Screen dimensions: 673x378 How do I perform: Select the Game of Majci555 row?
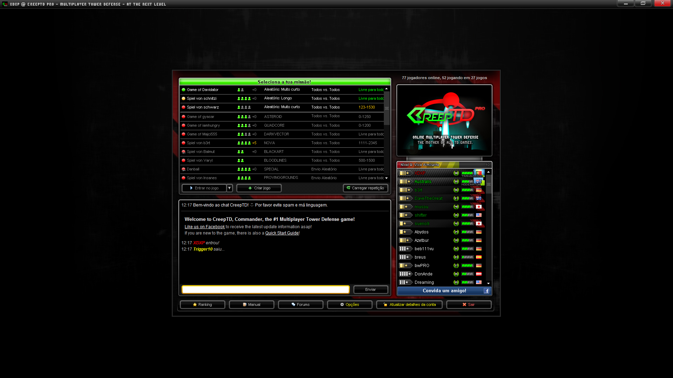(x=282, y=134)
